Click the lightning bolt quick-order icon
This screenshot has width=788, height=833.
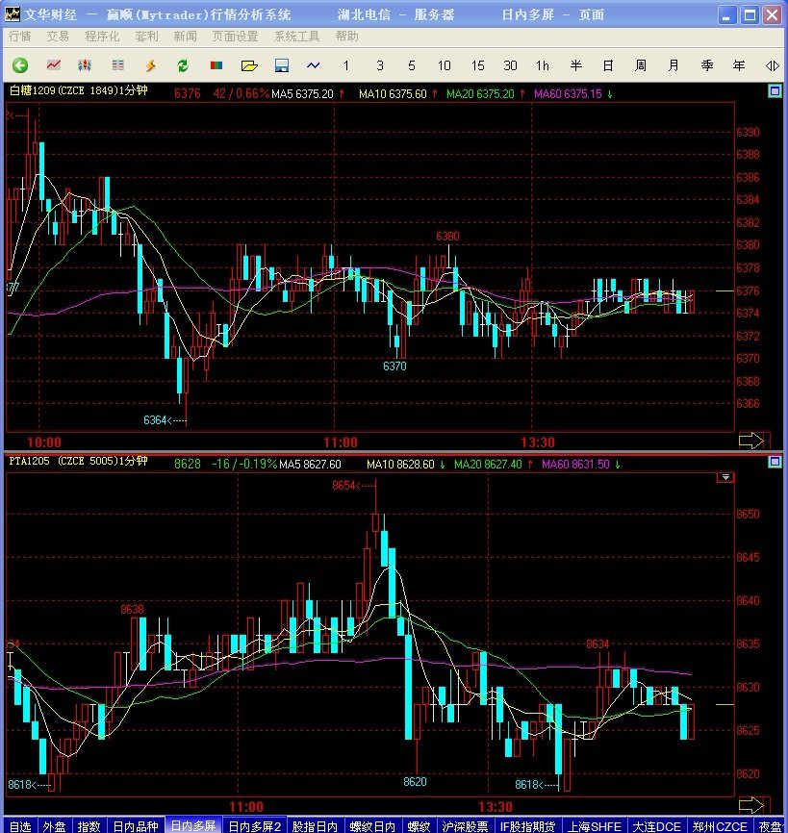click(150, 65)
